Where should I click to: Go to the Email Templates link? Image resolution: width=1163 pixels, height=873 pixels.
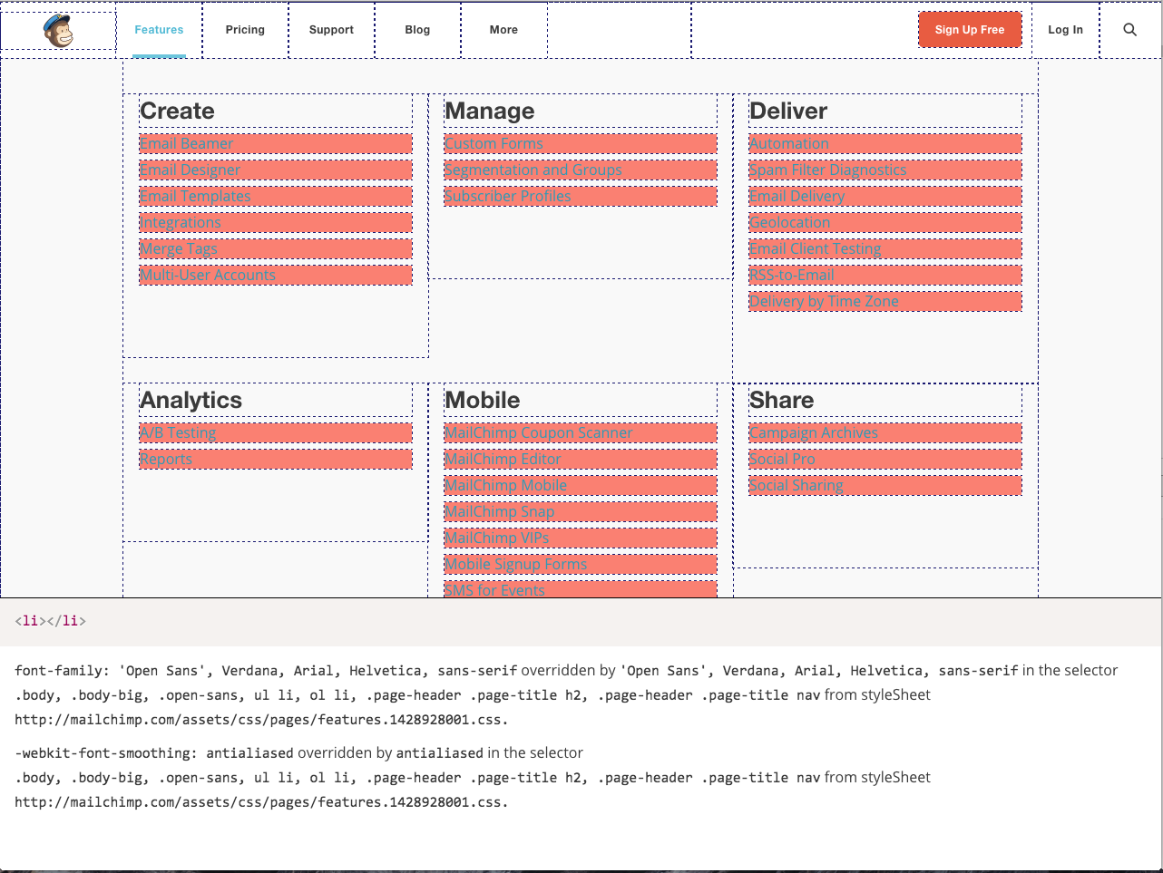[195, 196]
